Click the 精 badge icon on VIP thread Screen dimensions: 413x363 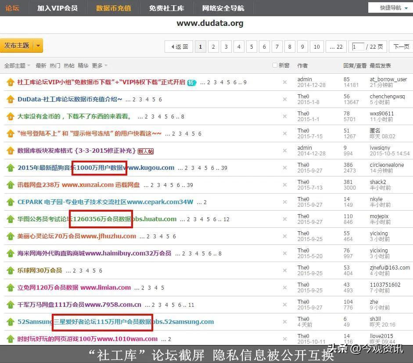(x=192, y=83)
